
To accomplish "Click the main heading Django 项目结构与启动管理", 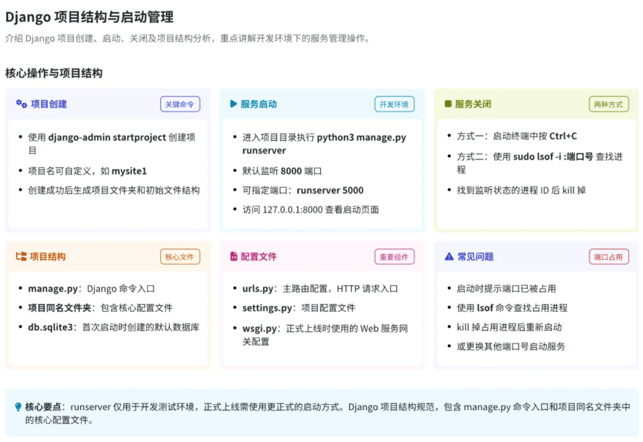I will point(89,17).
